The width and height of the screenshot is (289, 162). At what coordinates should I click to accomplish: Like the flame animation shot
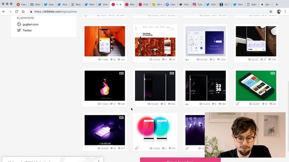pyautogui.click(x=119, y=104)
